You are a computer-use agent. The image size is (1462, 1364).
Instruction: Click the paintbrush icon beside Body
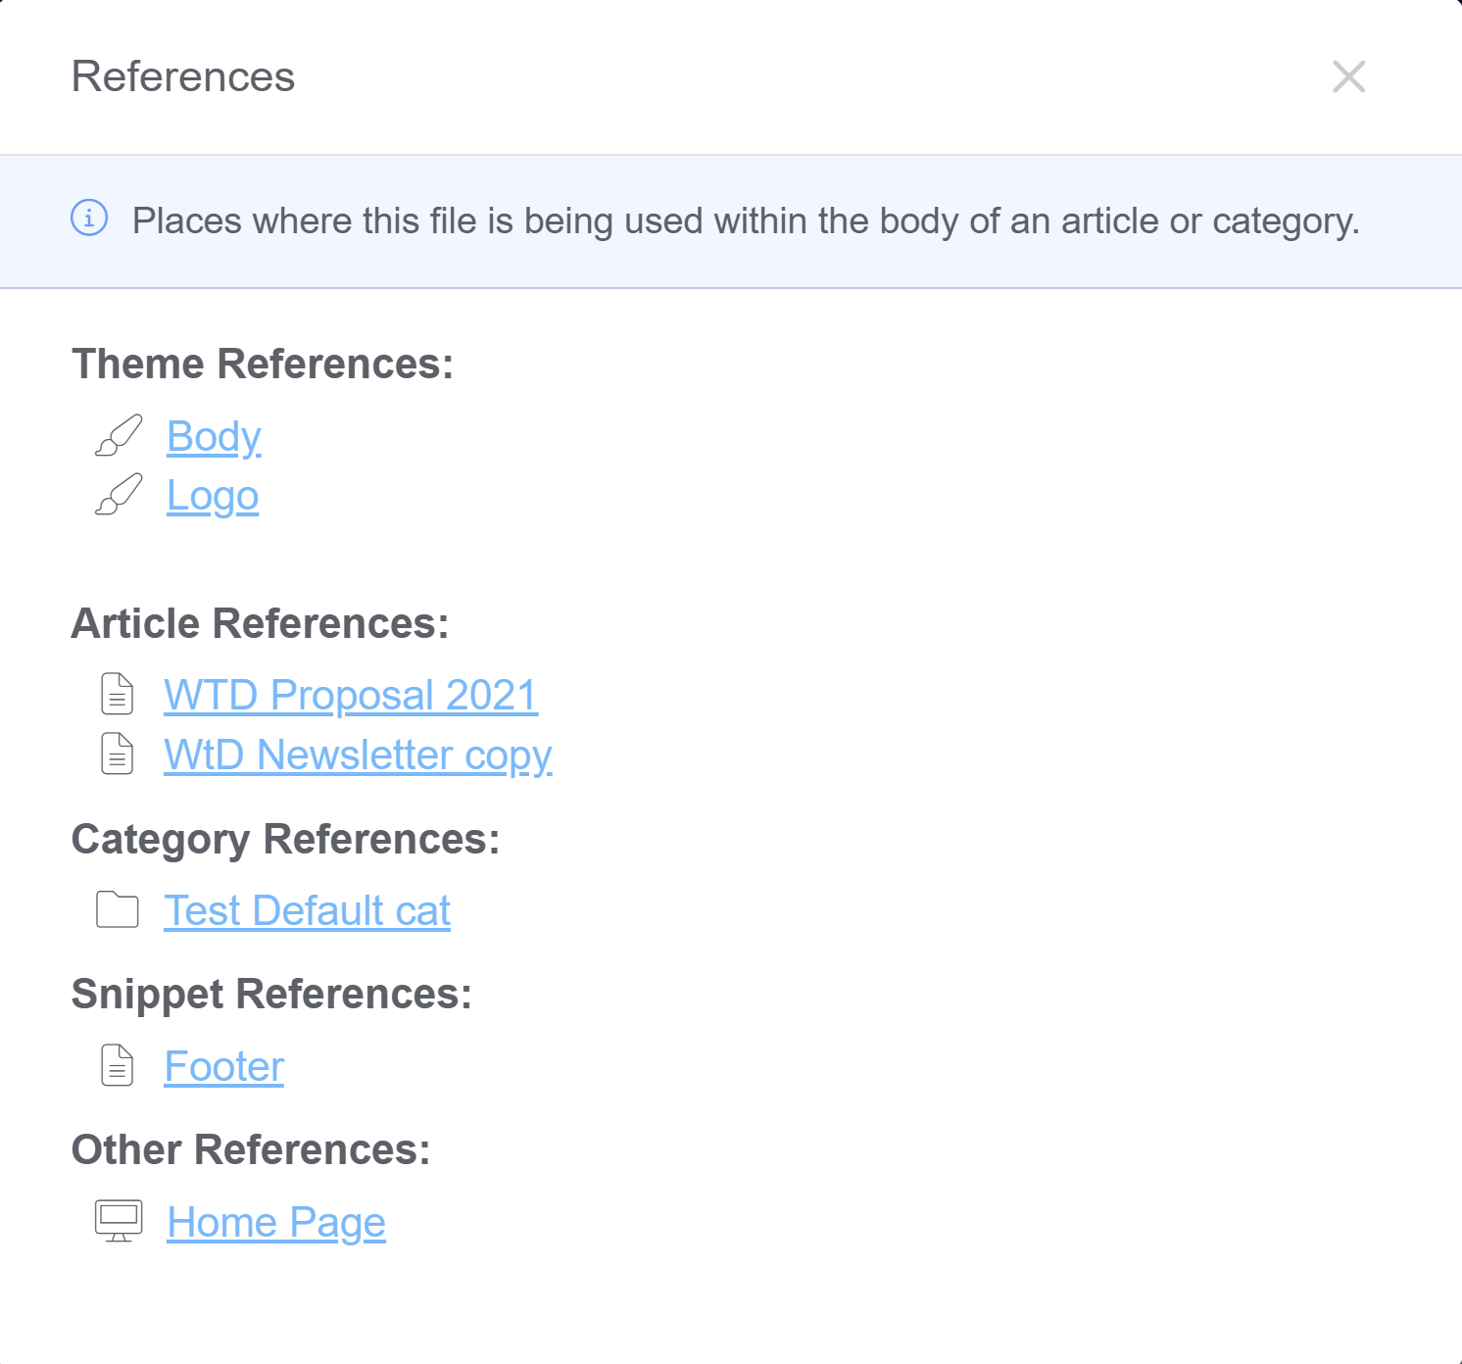[119, 436]
